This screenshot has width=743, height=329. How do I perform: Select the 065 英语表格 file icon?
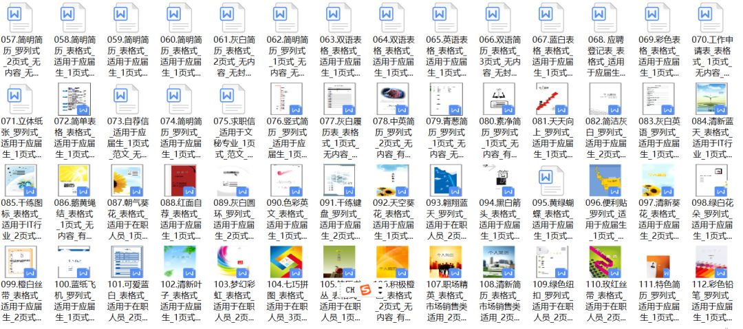point(446,17)
